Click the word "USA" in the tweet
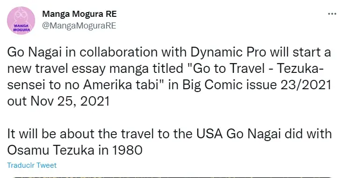346x178 pixels. tap(209, 134)
